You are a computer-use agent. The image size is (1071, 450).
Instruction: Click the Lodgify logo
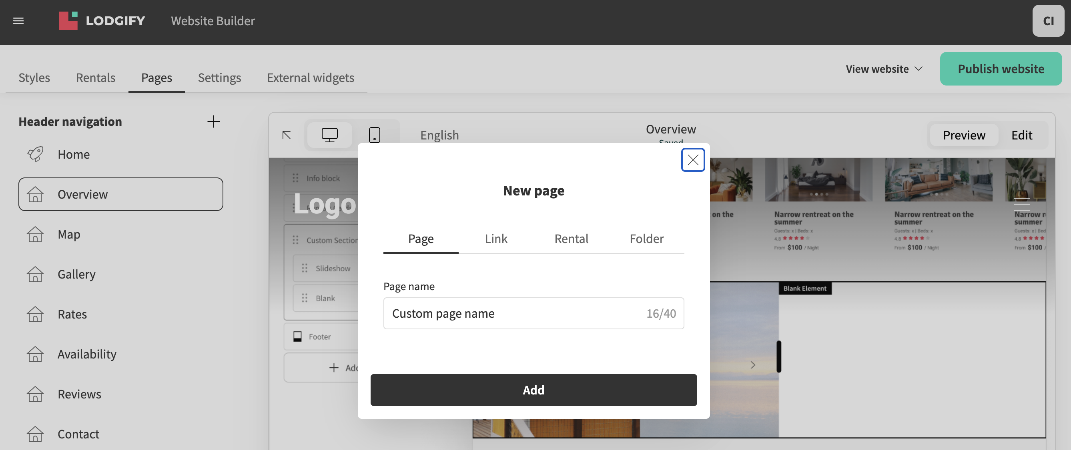pyautogui.click(x=102, y=21)
